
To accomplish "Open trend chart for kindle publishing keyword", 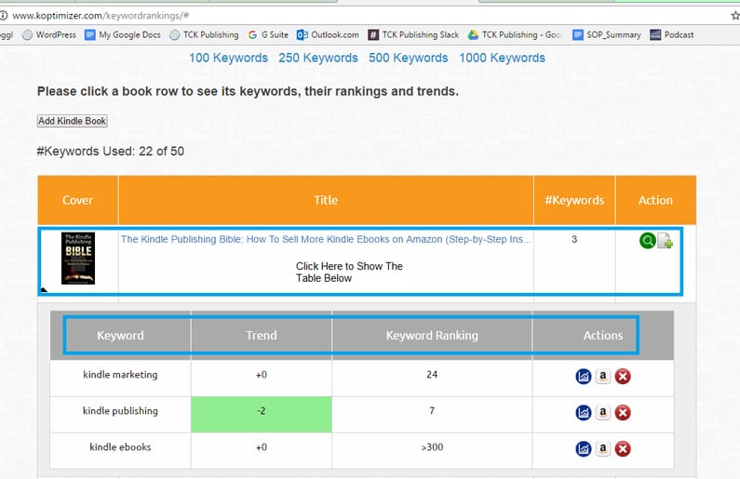I will (584, 413).
